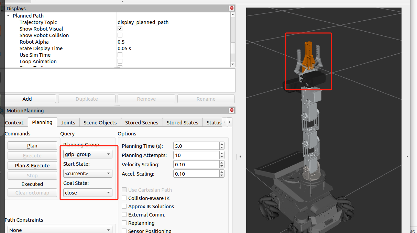Decrease Planning Time with the down arrow

tap(222, 148)
